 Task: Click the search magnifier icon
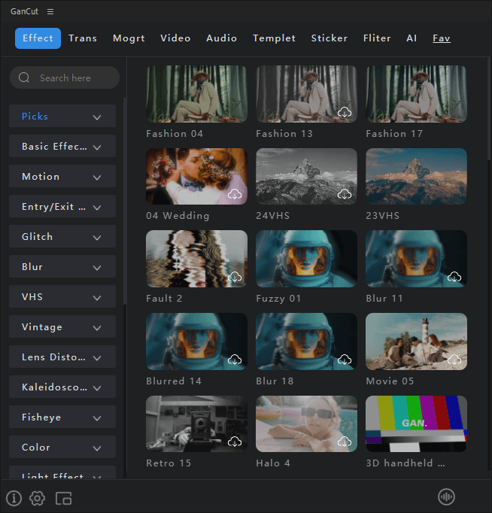pos(24,77)
